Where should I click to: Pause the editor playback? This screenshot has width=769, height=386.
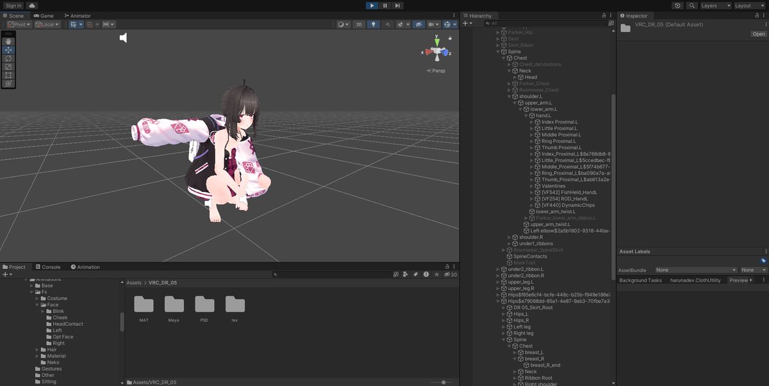384,5
